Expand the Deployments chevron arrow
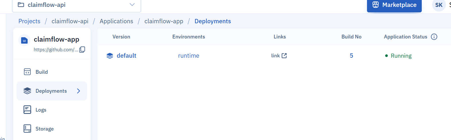The image size is (451, 140). click(x=79, y=91)
